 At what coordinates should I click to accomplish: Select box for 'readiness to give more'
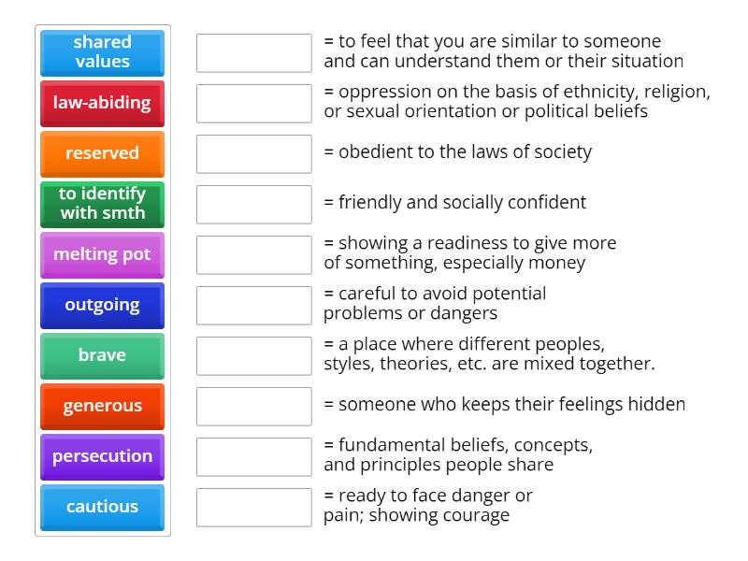[254, 255]
